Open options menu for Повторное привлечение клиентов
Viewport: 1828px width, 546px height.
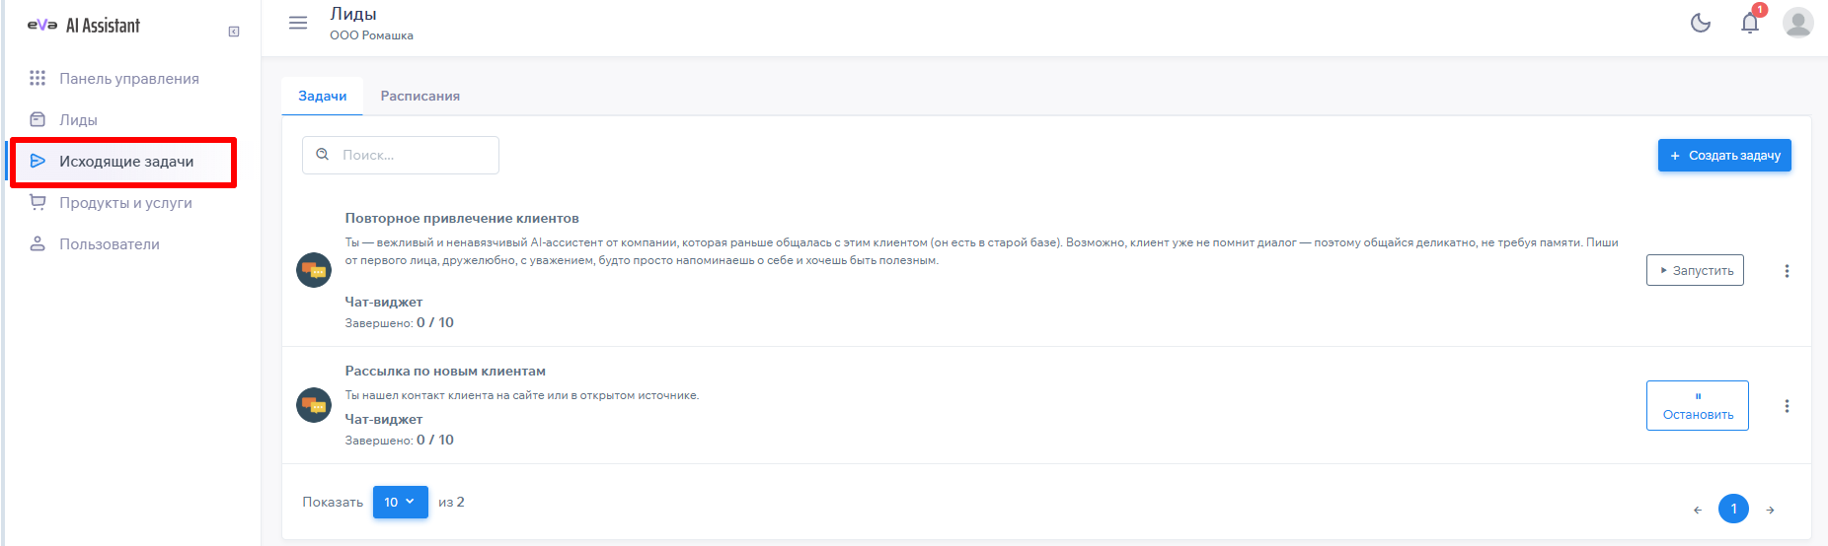[1787, 271]
